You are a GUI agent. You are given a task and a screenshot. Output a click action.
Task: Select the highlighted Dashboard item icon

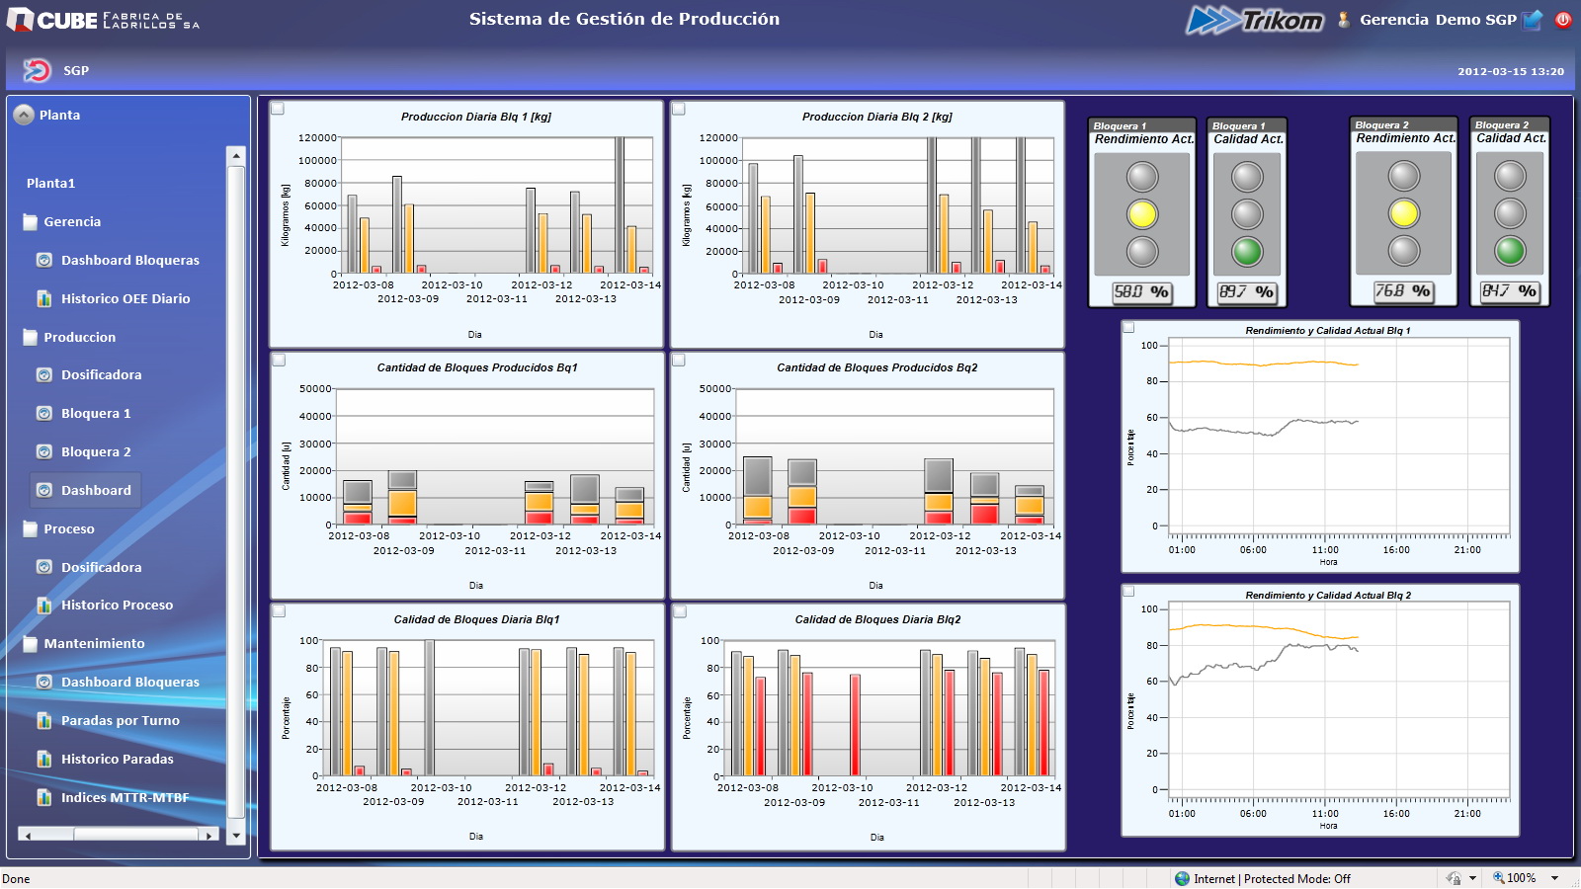44,490
